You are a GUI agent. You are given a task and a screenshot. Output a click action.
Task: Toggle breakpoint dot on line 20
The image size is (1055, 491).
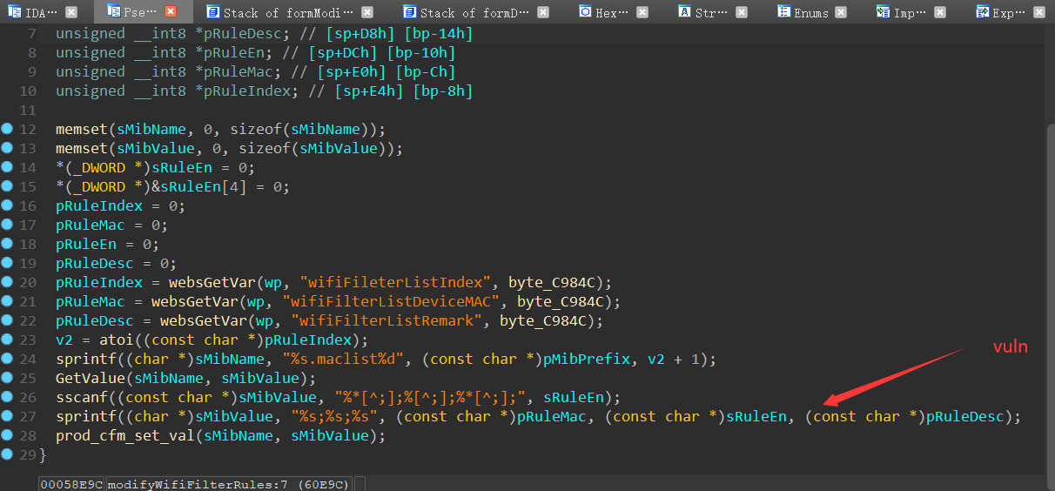(7, 282)
